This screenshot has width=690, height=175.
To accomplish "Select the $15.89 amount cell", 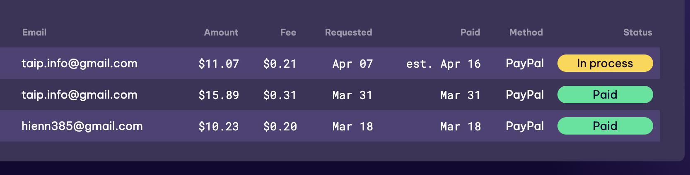I will point(219,95).
